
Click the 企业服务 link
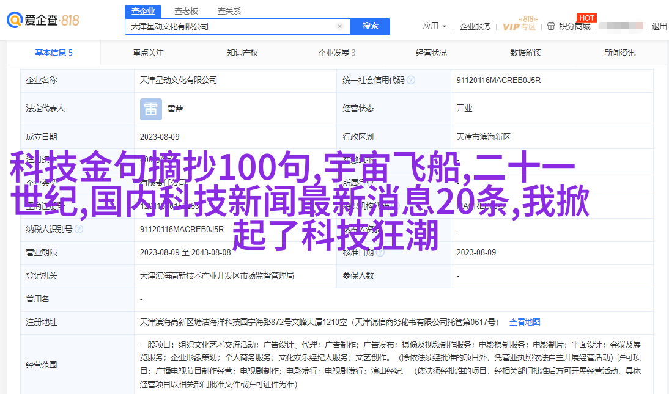[x=475, y=26]
